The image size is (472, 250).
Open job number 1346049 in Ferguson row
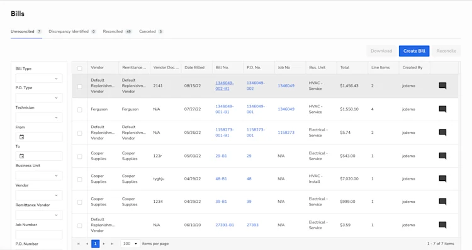click(286, 109)
